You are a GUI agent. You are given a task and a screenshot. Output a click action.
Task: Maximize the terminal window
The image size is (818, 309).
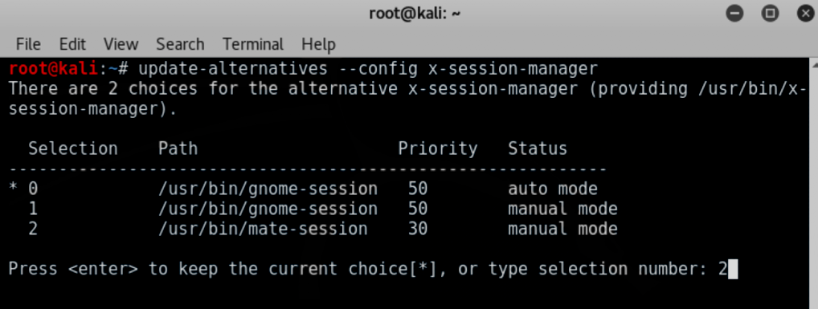coord(770,14)
